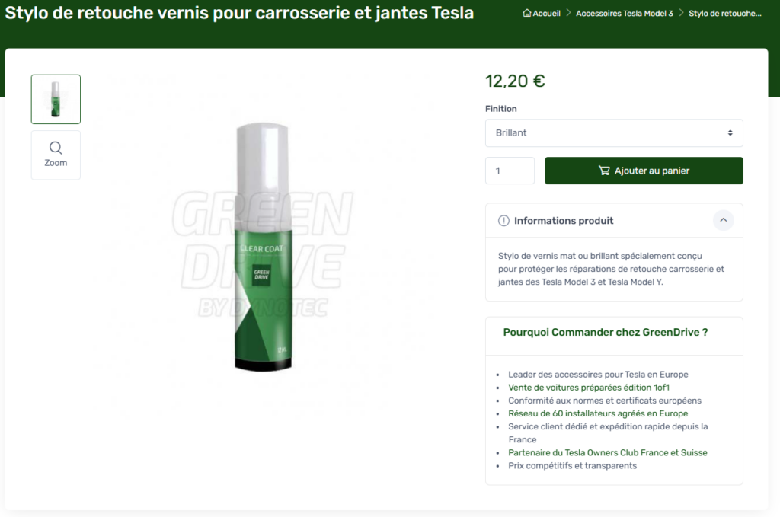Click the cart icon in Ajouter au panier
This screenshot has height=517, width=780.
pyautogui.click(x=604, y=171)
